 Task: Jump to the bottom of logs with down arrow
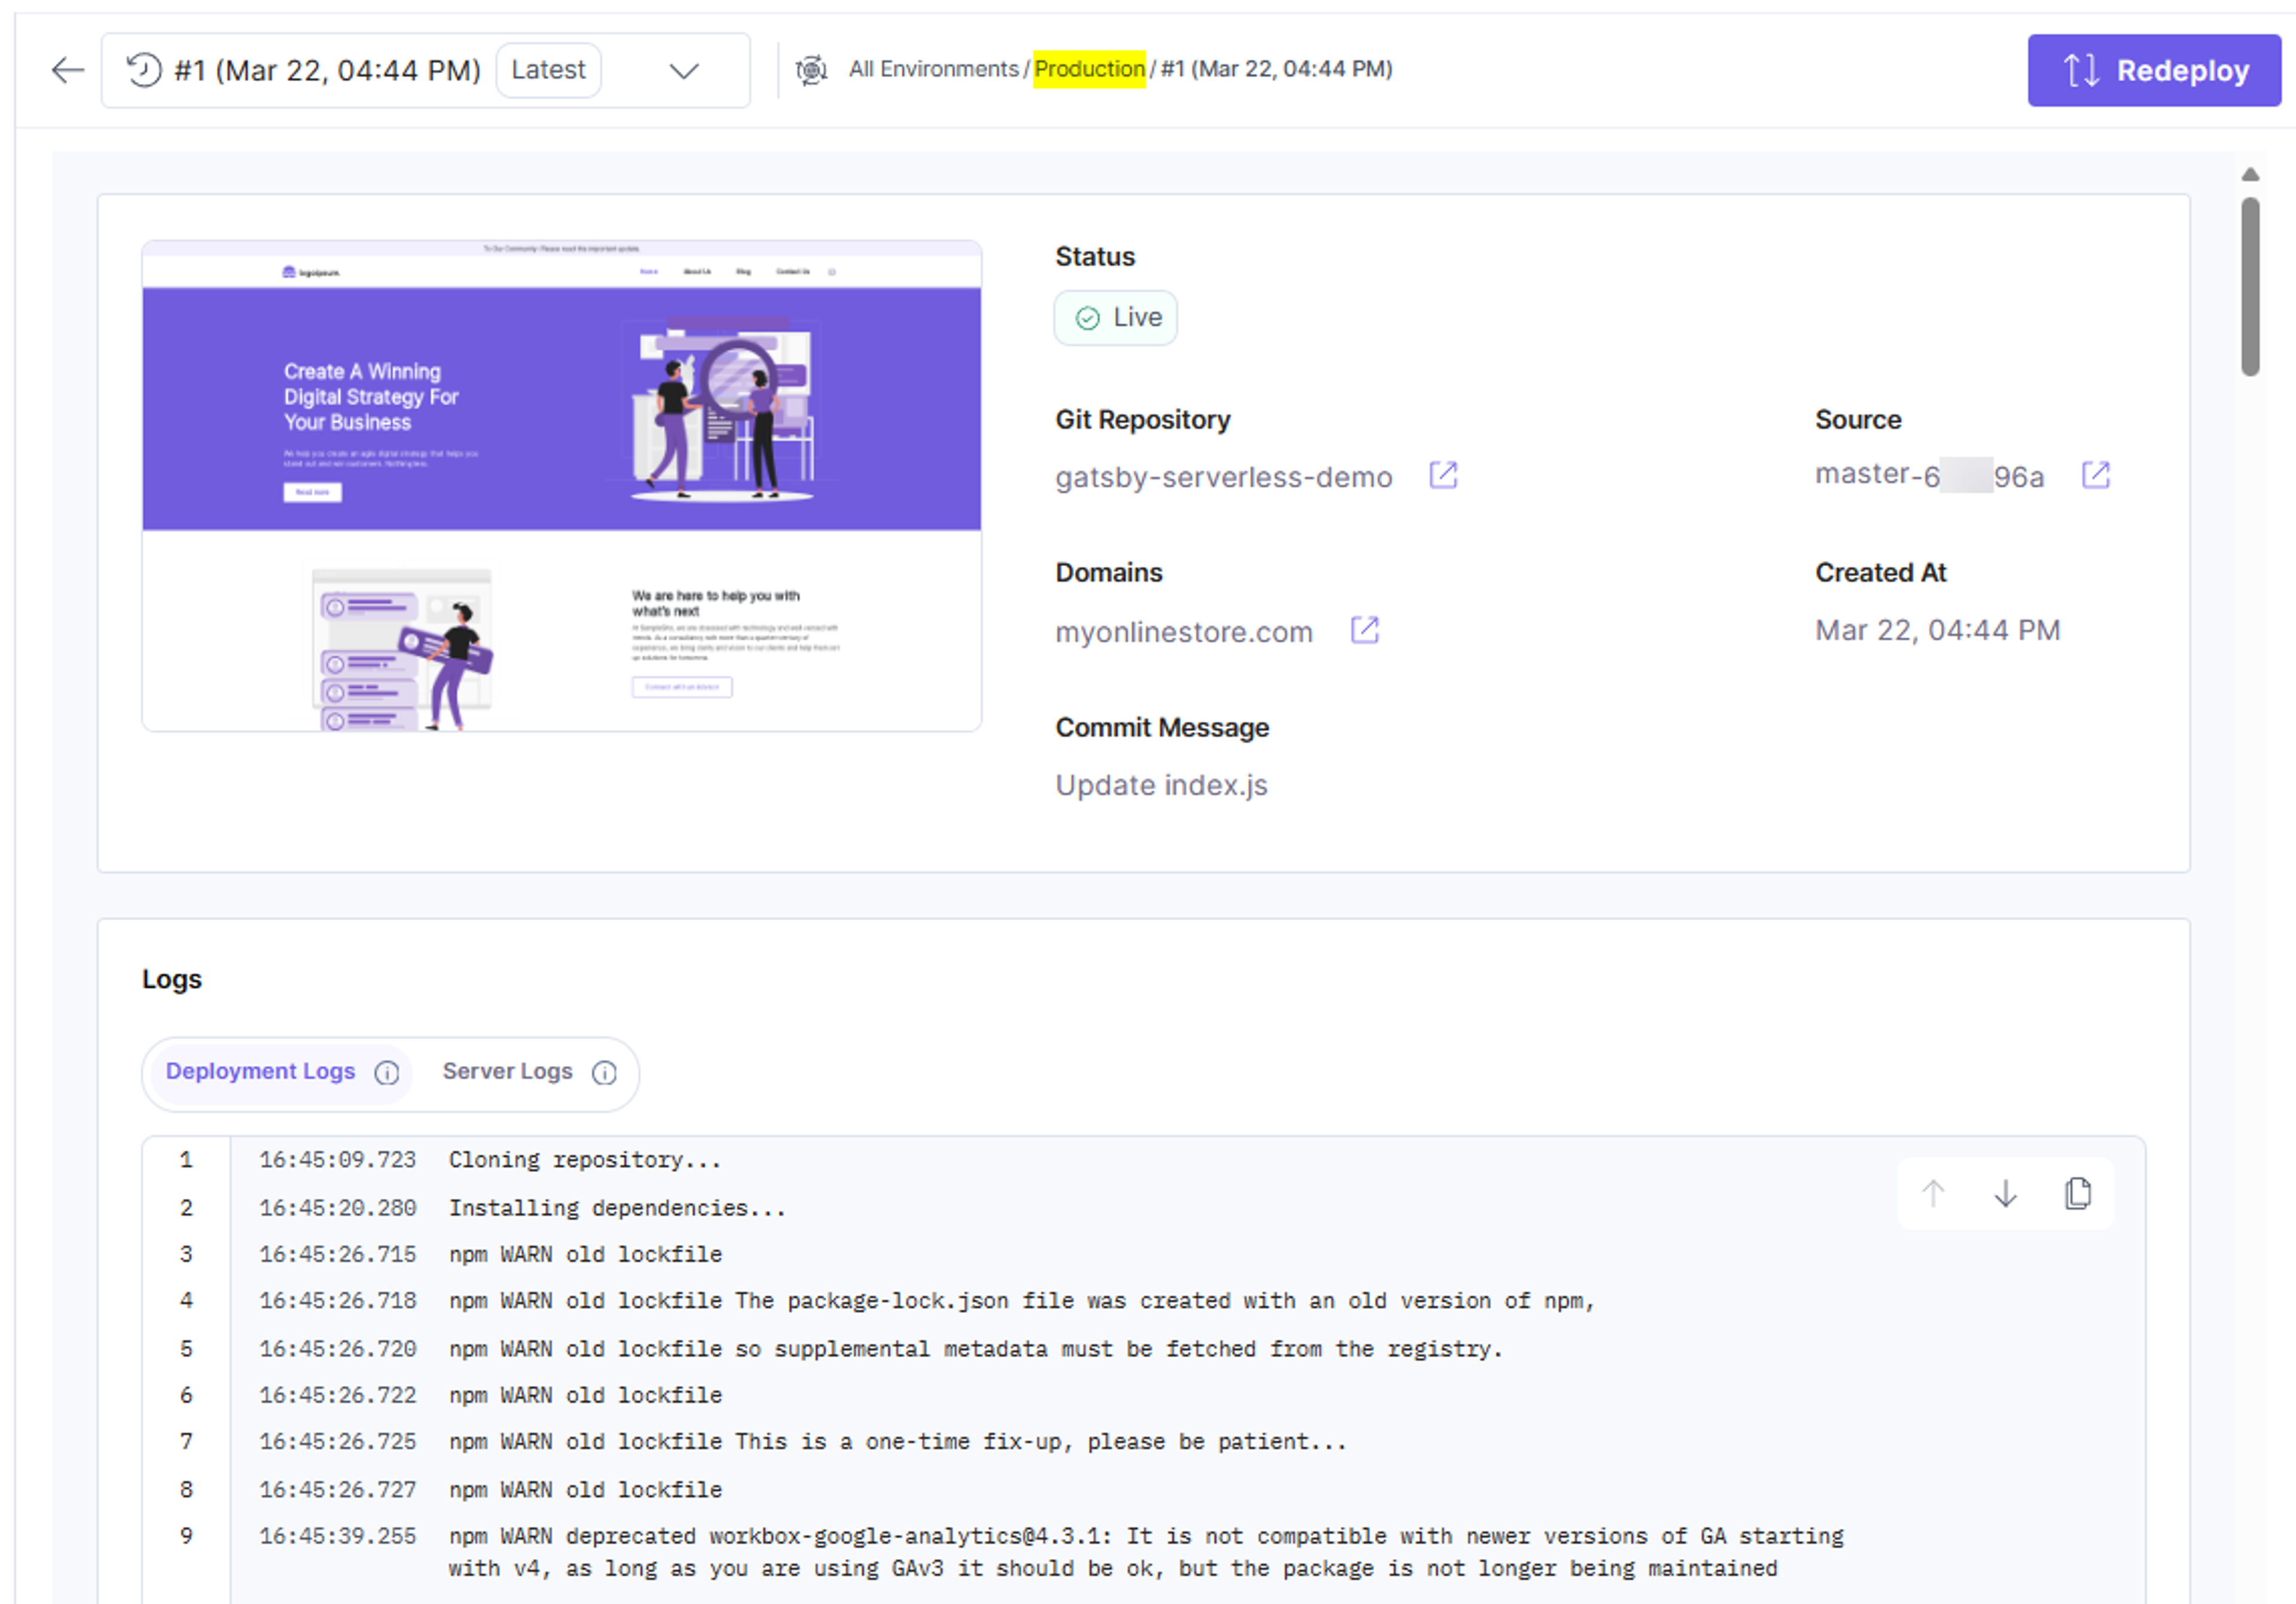(x=2005, y=1192)
